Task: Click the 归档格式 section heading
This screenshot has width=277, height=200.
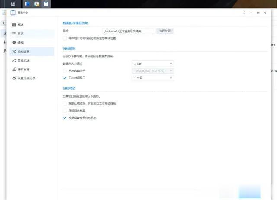Action: tap(69, 89)
